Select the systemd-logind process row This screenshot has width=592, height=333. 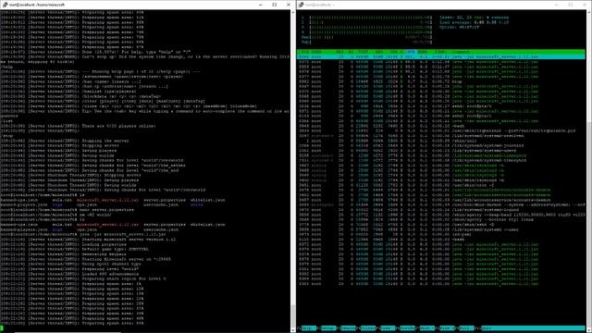[441, 210]
